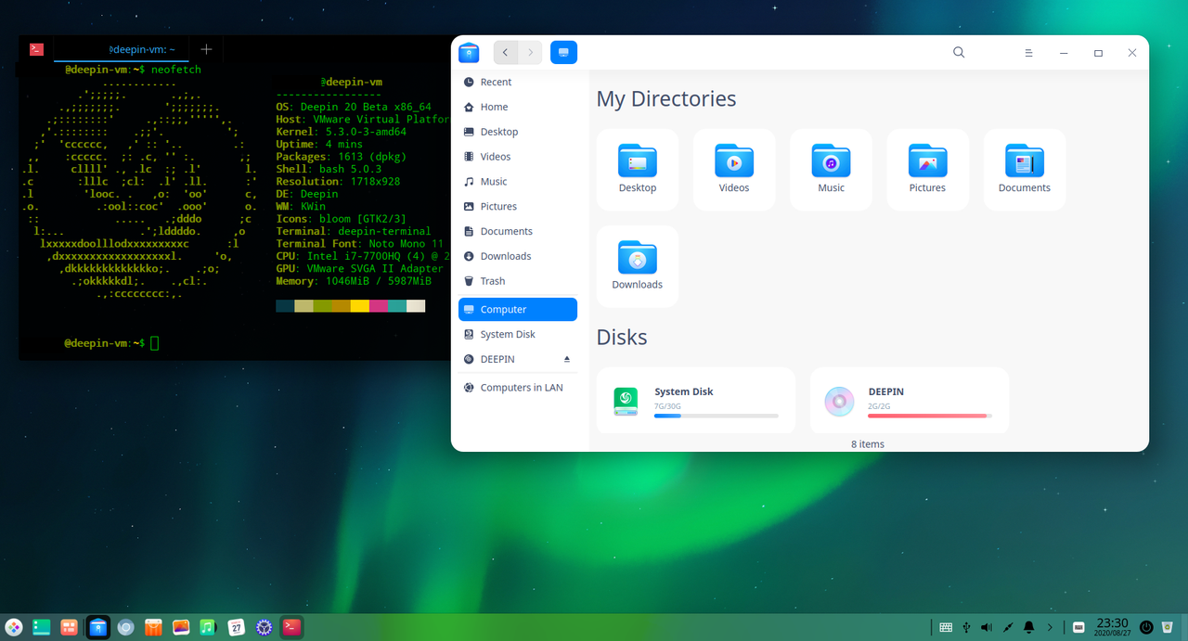Open System Disk in the sidebar
Image resolution: width=1188 pixels, height=641 pixels.
[x=518, y=334]
